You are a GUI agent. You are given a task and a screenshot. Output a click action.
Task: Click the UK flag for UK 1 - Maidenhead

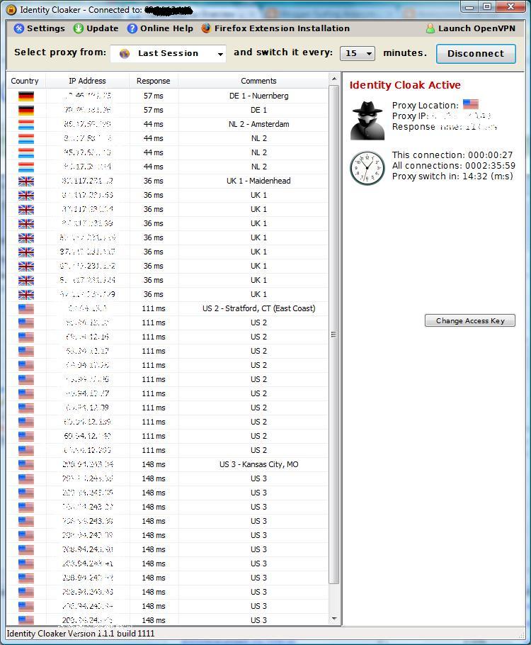pos(26,181)
